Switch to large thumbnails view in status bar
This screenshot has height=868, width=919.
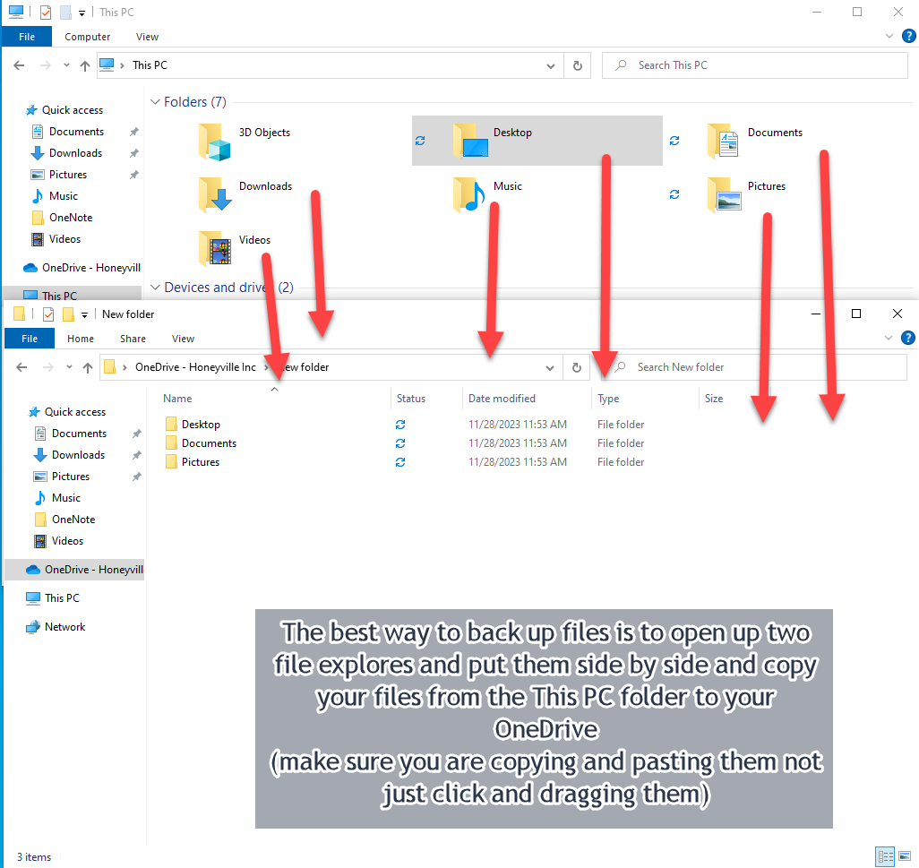[905, 857]
